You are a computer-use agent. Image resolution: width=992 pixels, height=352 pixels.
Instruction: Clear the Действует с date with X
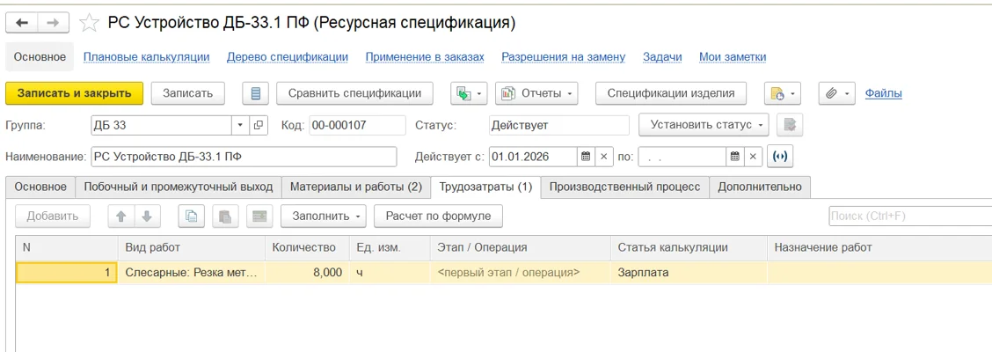(603, 157)
